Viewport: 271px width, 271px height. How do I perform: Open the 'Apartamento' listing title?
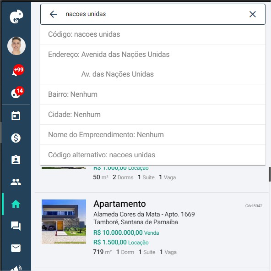[119, 204]
